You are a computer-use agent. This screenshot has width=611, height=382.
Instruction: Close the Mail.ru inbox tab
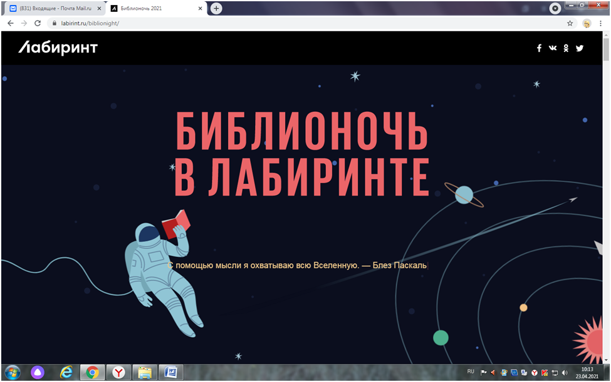click(99, 8)
